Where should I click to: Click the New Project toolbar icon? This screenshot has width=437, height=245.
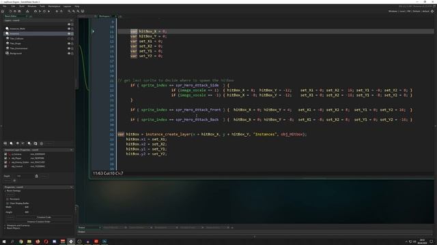(11, 12)
